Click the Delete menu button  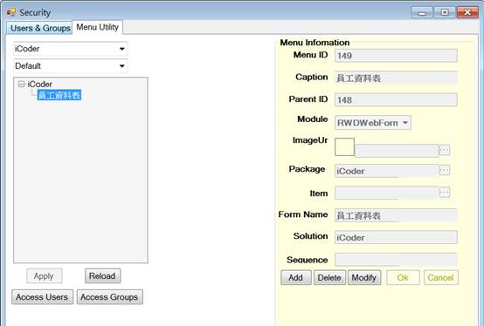329,278
